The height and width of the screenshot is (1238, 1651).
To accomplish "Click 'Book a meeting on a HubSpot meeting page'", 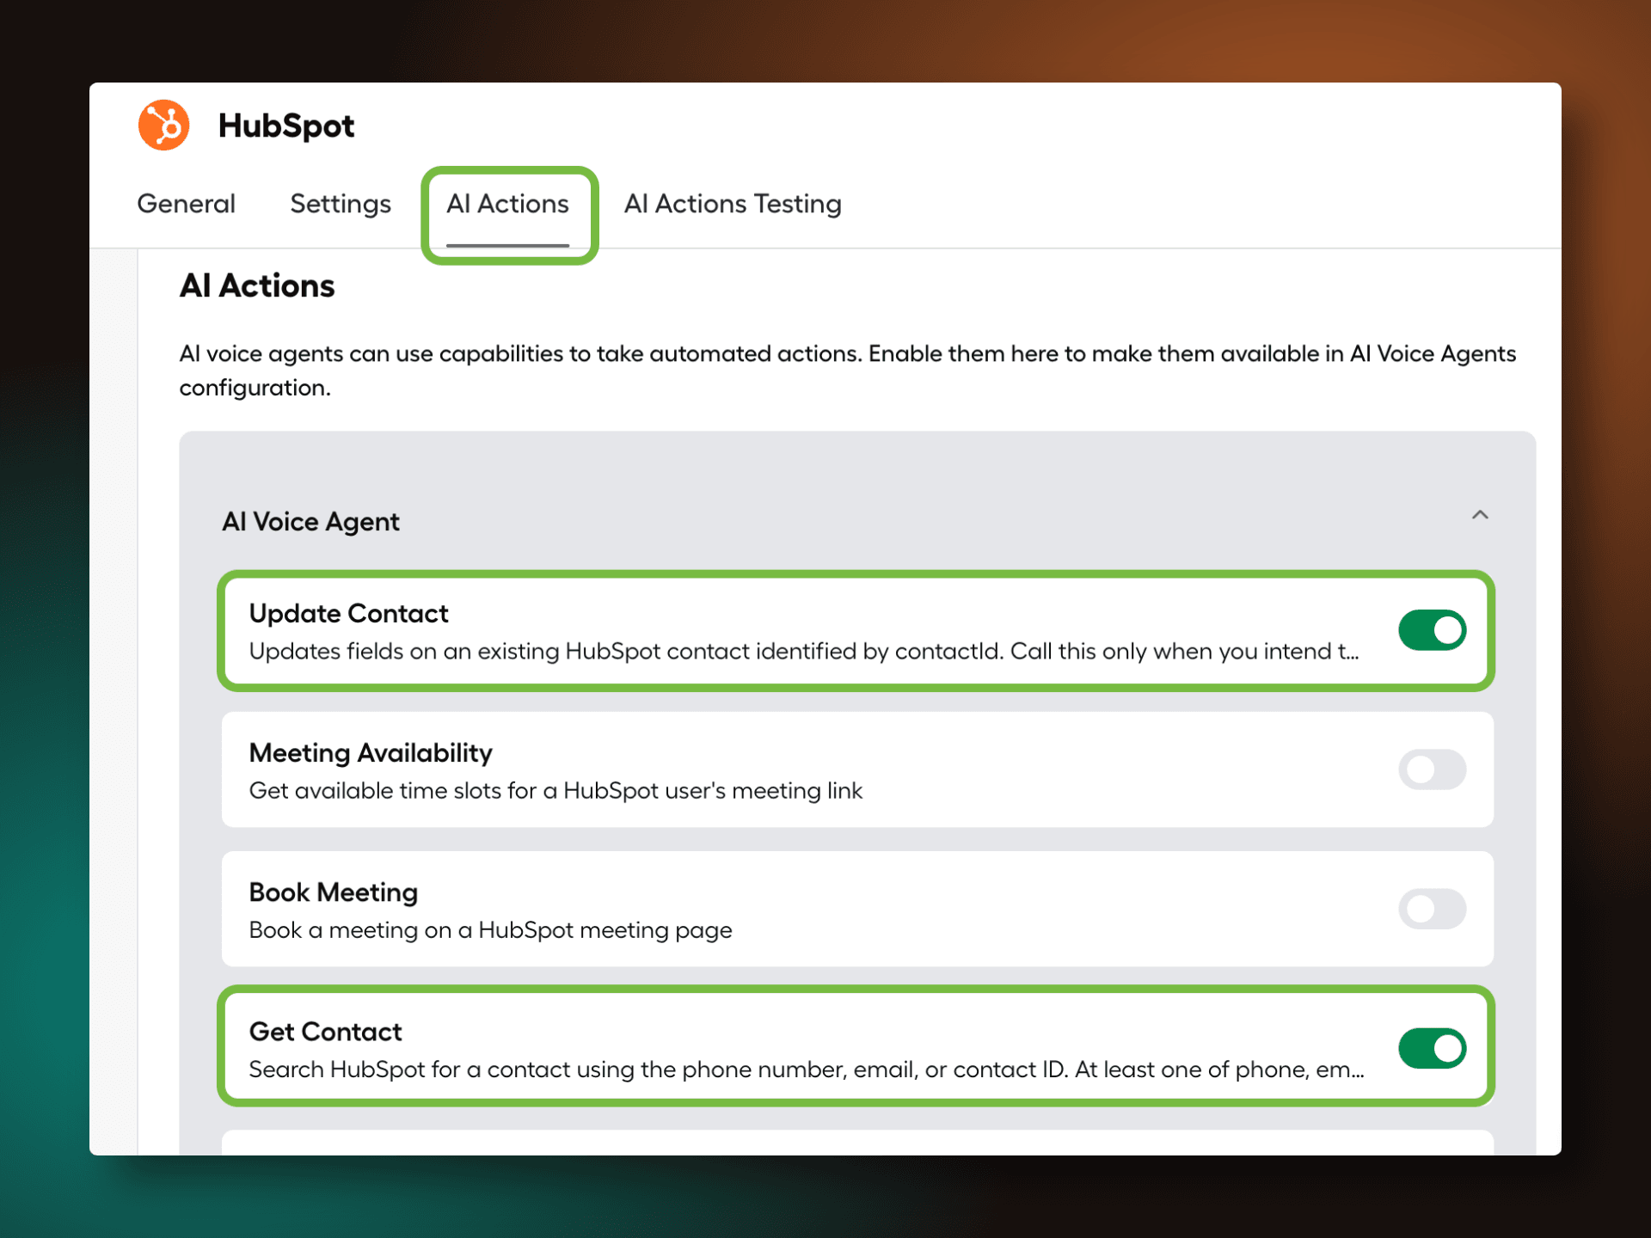I will (490, 929).
